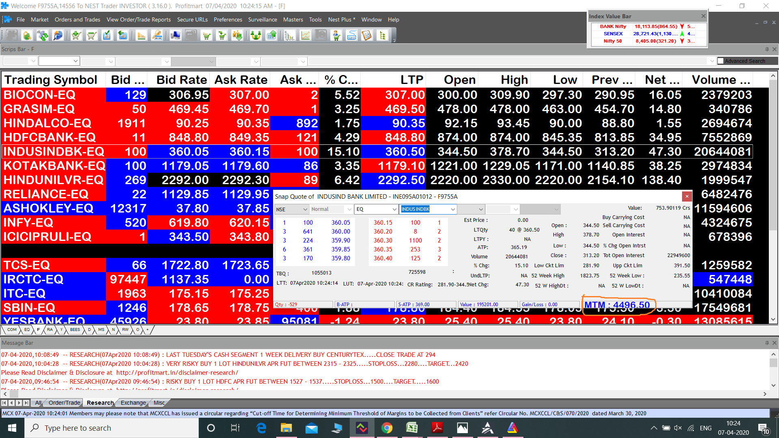The width and height of the screenshot is (779, 438).
Task: Open the Market menu
Action: [x=39, y=19]
